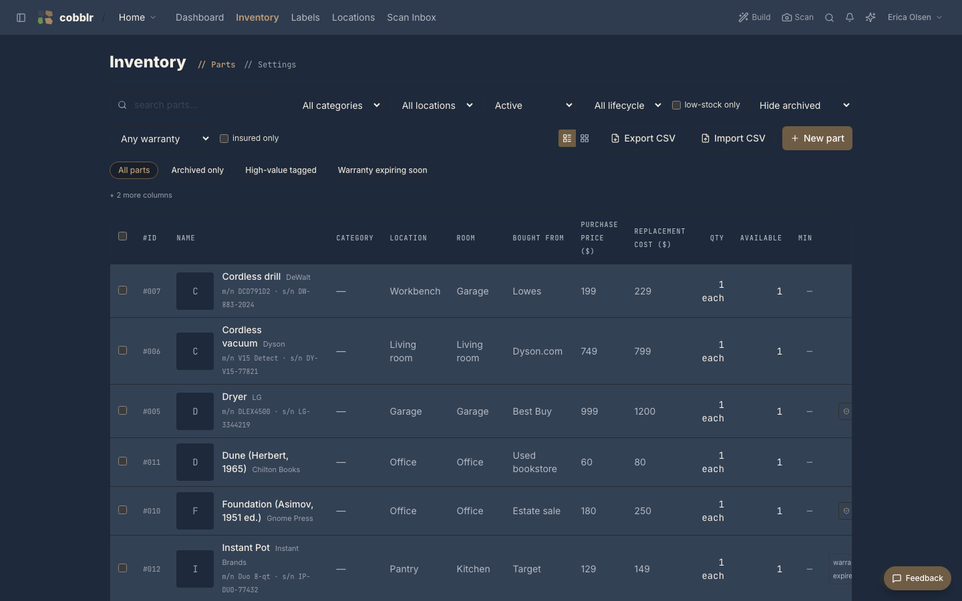The image size is (962, 601).
Task: Open the search magnifier in header
Action: pyautogui.click(x=829, y=17)
